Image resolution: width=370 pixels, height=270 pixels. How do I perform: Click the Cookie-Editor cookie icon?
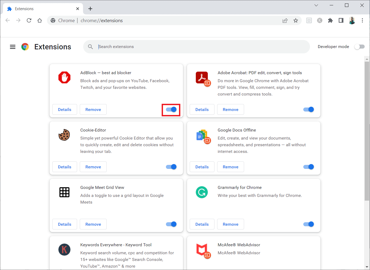[x=64, y=135]
